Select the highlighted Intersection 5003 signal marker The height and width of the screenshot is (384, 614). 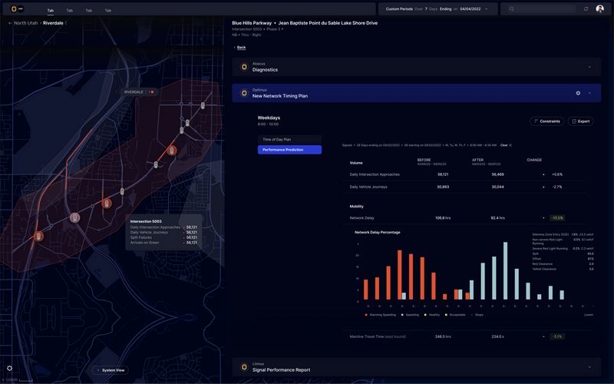[74, 217]
